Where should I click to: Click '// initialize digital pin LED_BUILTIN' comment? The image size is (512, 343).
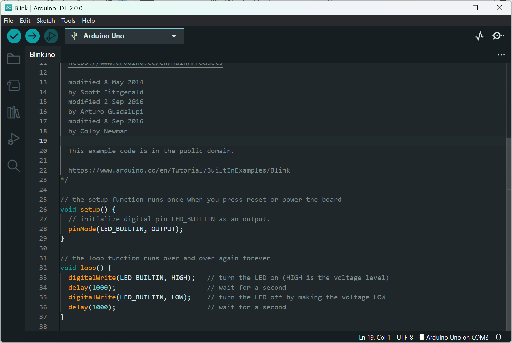point(169,219)
